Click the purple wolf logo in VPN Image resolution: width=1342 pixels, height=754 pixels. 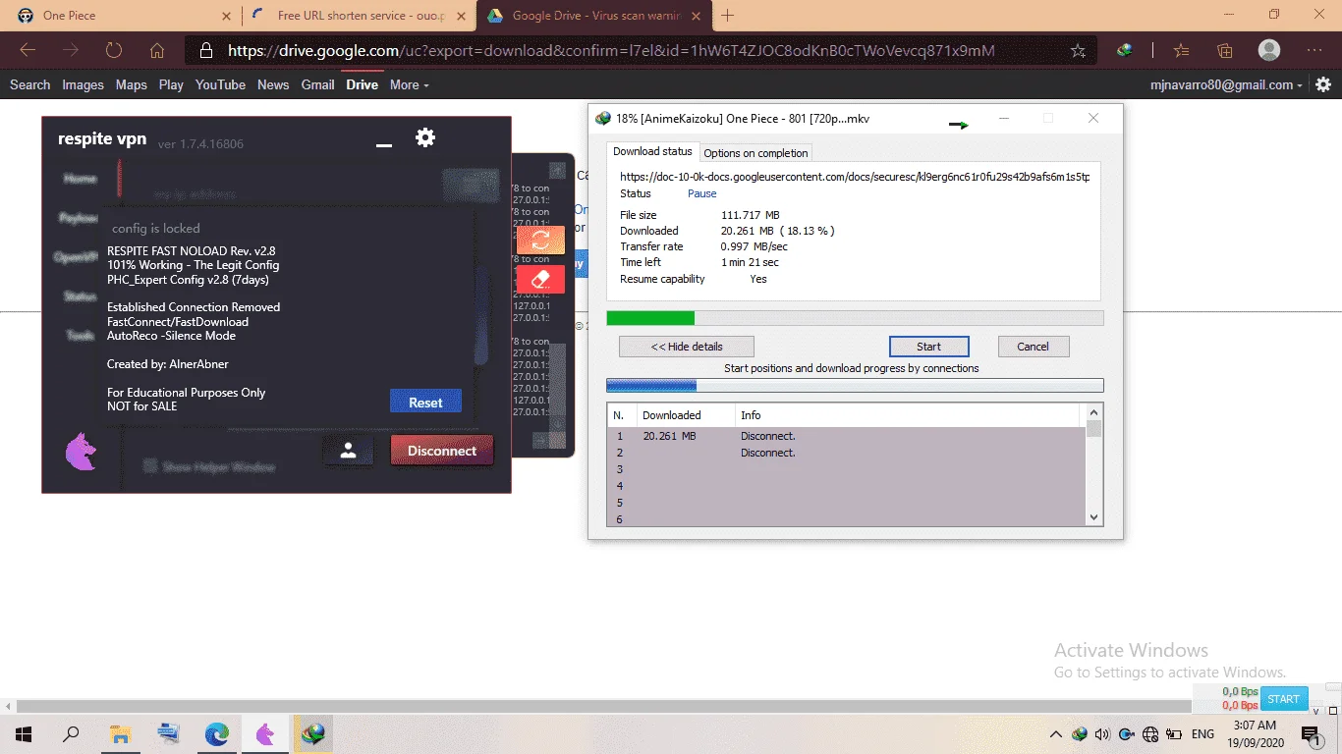(81, 452)
